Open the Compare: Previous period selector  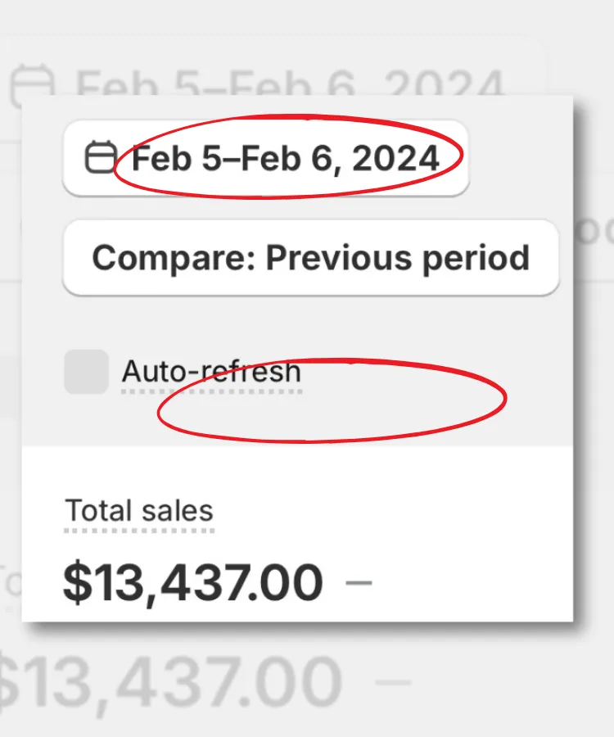310,258
